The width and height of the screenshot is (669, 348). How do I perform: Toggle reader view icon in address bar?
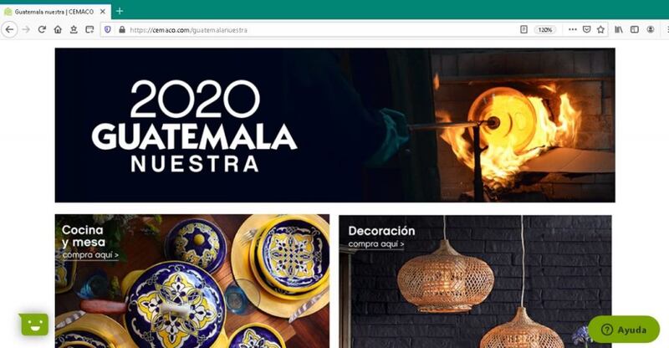(524, 29)
